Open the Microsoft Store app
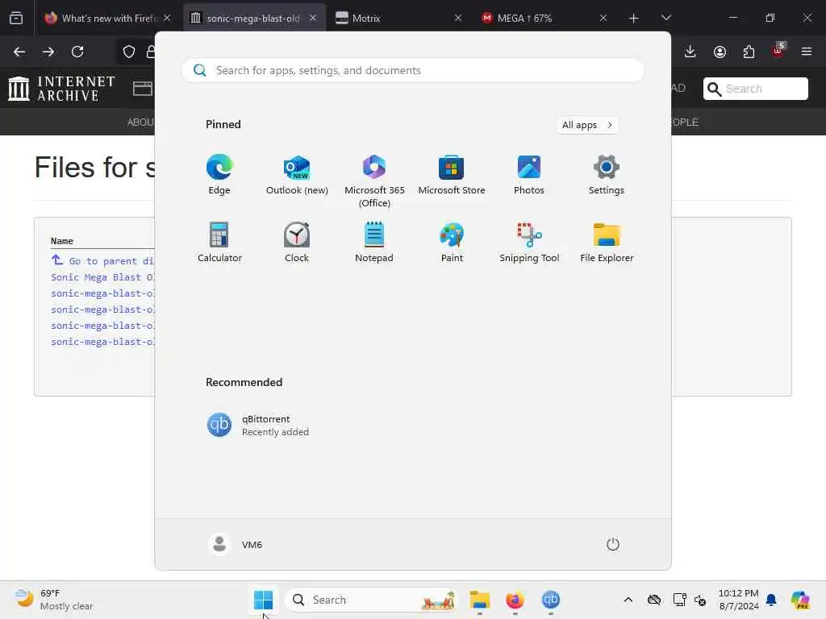The image size is (826, 619). click(452, 175)
